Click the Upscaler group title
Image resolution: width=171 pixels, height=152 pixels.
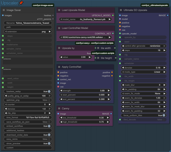click(9, 3)
